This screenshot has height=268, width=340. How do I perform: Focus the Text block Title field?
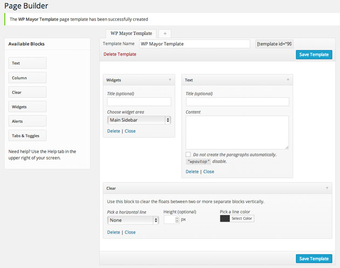click(x=237, y=102)
